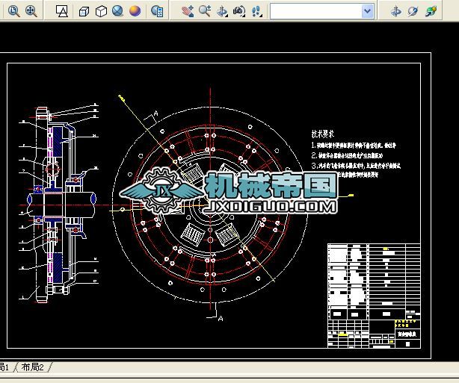The width and height of the screenshot is (459, 383).
Task: Click the 技术要求 heading text
Action: click(323, 134)
